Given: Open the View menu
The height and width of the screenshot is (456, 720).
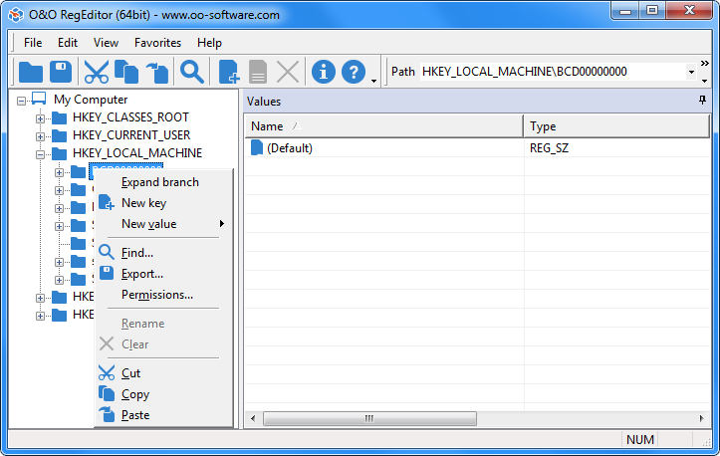Looking at the screenshot, I should pyautogui.click(x=107, y=43).
